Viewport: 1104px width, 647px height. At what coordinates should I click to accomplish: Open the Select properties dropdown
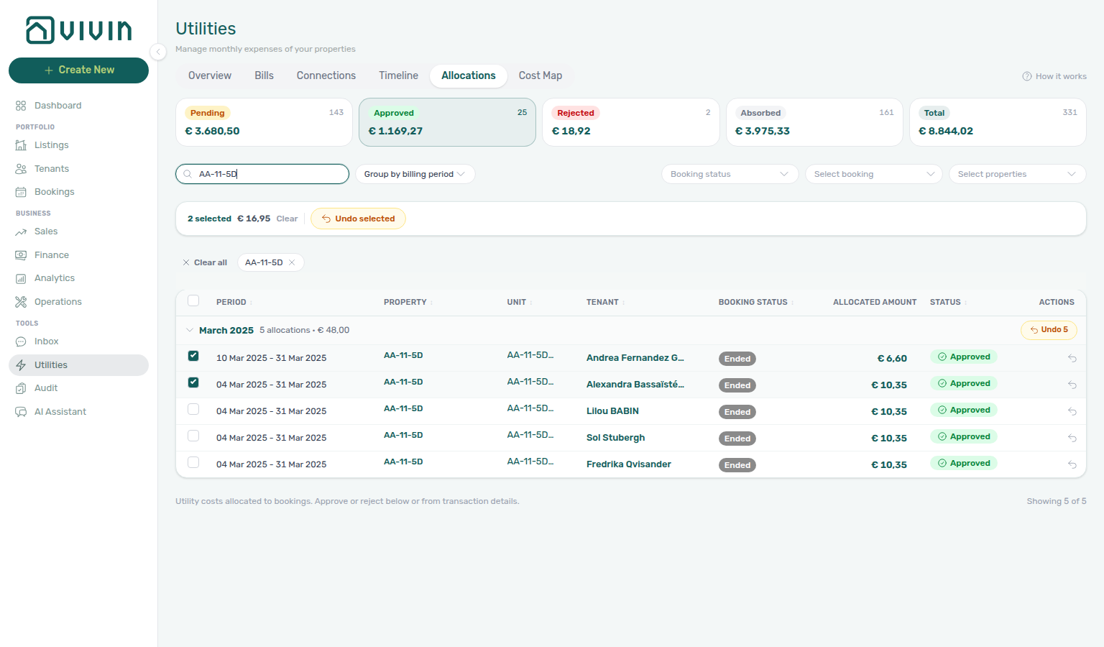tap(1017, 174)
